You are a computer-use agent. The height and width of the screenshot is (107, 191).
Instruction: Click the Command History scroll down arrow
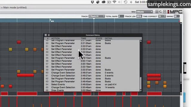[x=141, y=91]
